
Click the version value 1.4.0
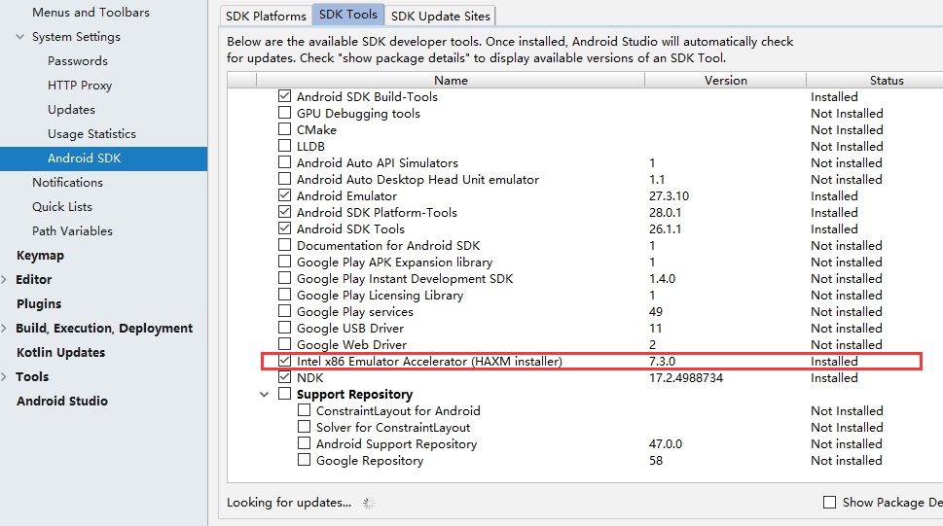click(662, 279)
